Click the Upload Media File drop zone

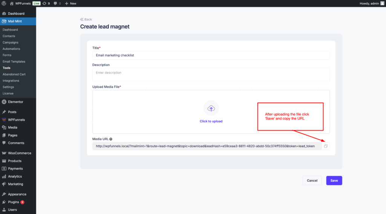211,112
